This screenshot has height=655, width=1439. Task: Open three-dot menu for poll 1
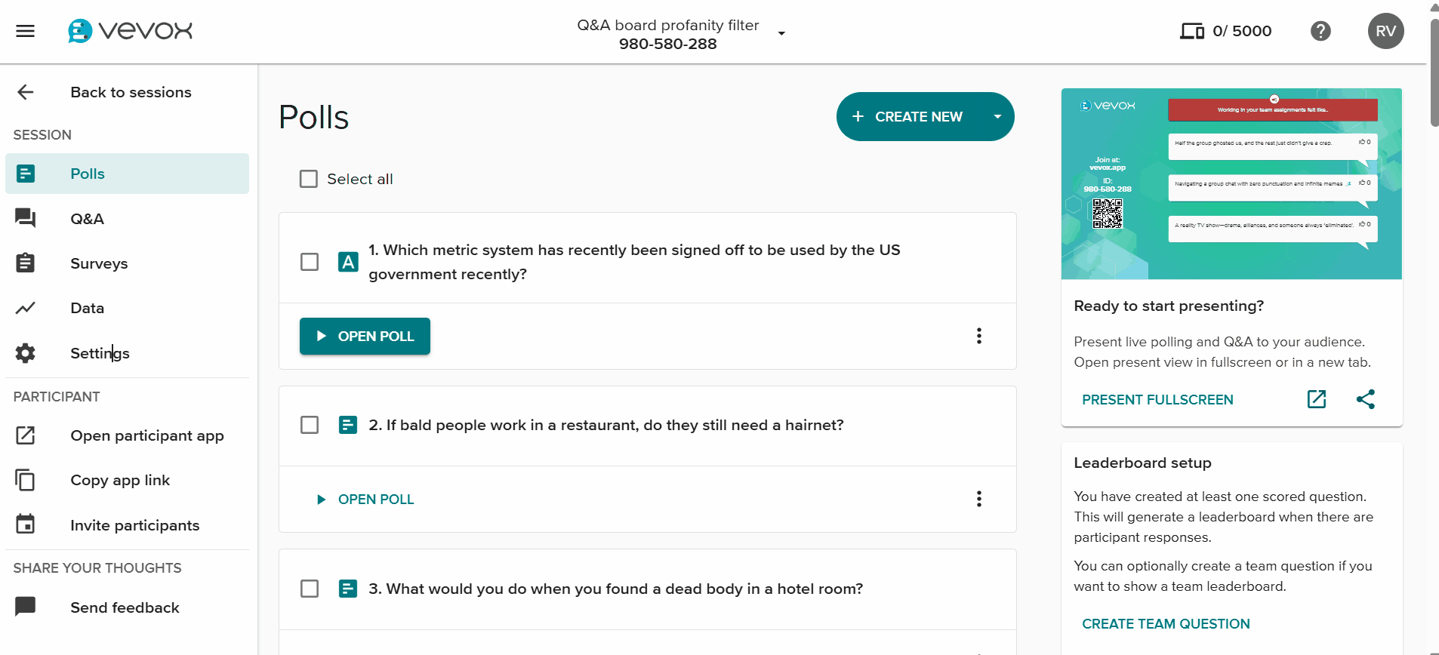(979, 336)
